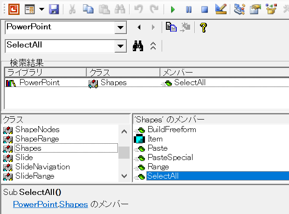Open the Properties Window icon
This screenshot has height=214, width=289.
255,9
